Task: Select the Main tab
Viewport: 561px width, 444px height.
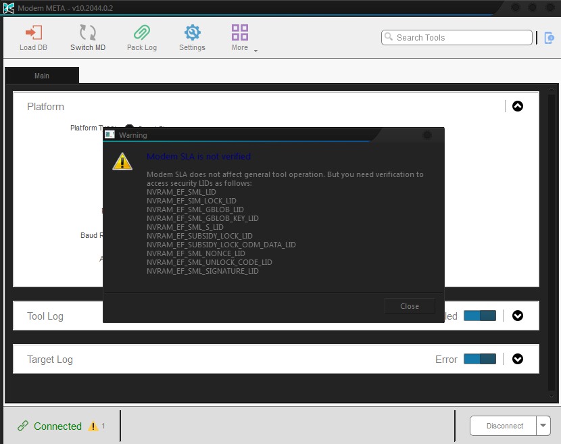Action: coord(42,76)
